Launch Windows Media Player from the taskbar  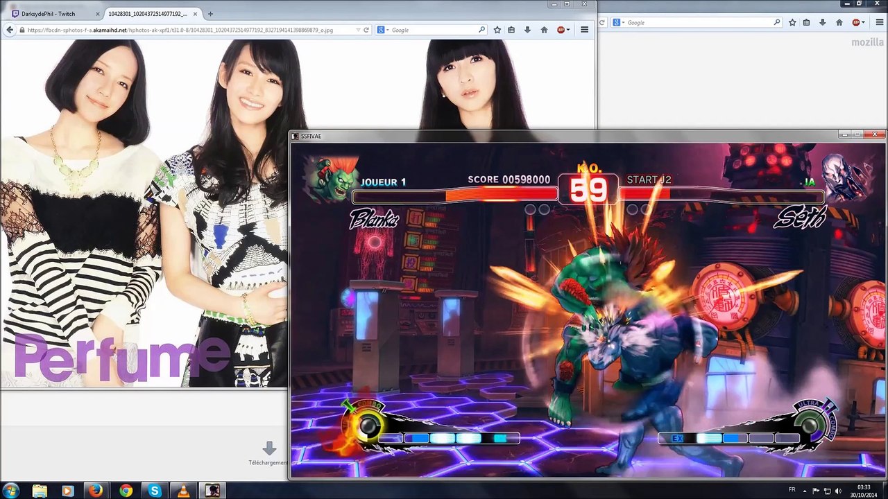pos(67,491)
